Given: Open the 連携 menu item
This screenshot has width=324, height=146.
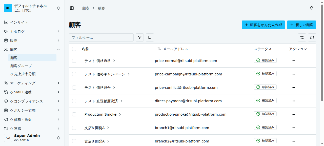Looking at the screenshot, I should coord(32,129).
